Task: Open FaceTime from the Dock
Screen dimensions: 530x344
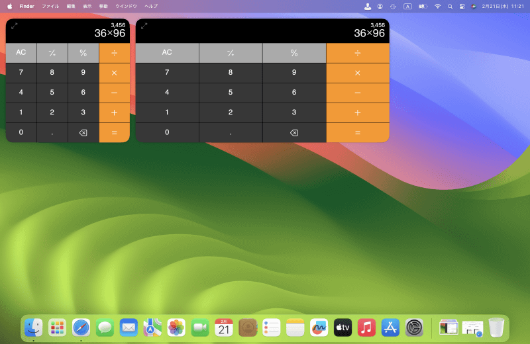Action: pyautogui.click(x=200, y=327)
